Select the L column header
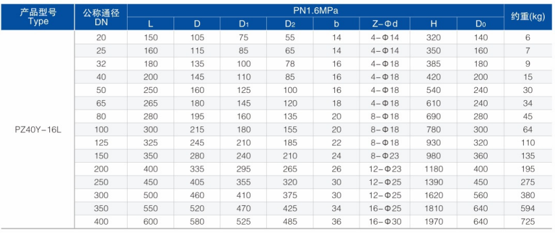 [150, 24]
